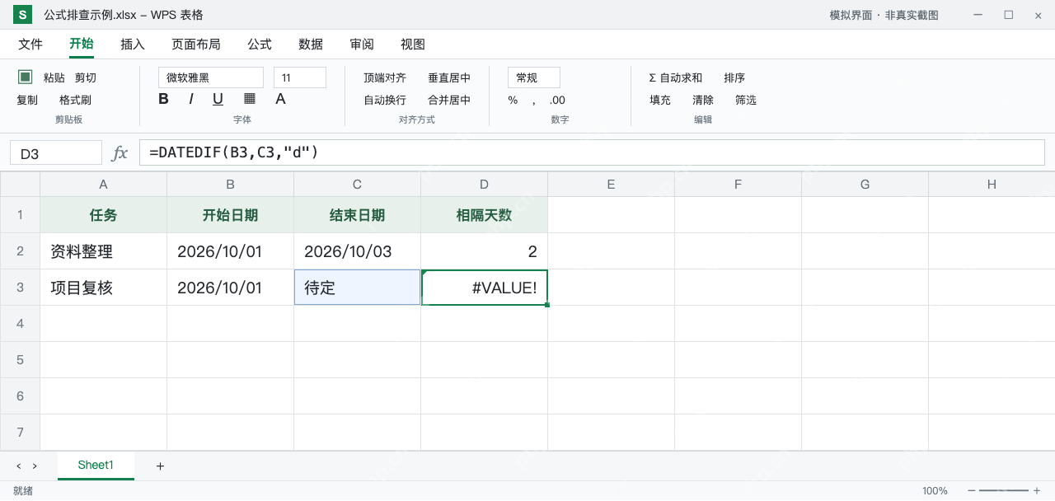Click 合并居中 merge and center
This screenshot has height=501, width=1055.
click(449, 101)
